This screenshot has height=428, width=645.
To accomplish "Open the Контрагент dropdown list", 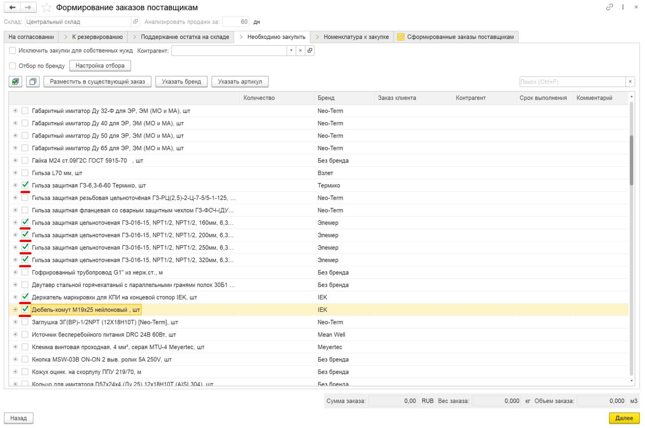I will pyautogui.click(x=291, y=51).
